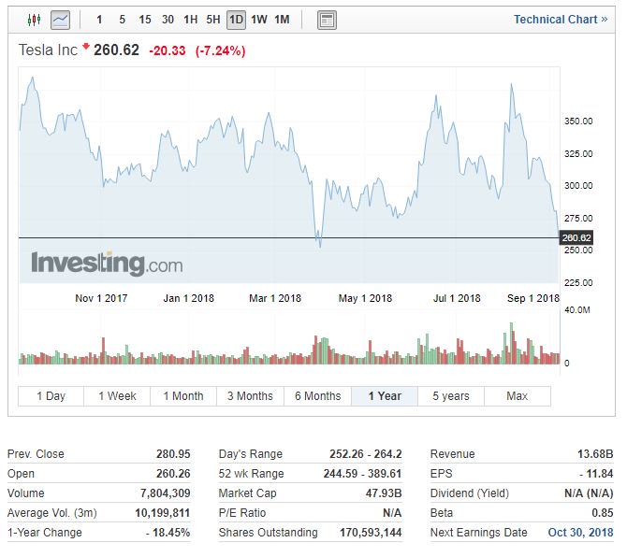Switch to the 5 years range
The image size is (627, 557).
point(451,396)
